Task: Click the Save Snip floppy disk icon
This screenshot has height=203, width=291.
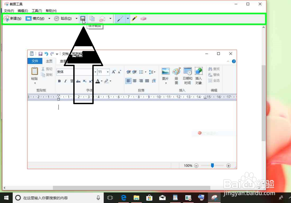Action: pyautogui.click(x=83, y=18)
